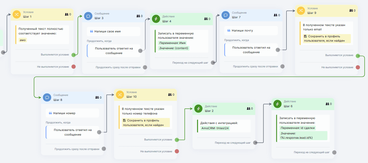Click the lightning icon of Шаг 6
Viewport: 368px width, 163px height.
tap(277, 104)
